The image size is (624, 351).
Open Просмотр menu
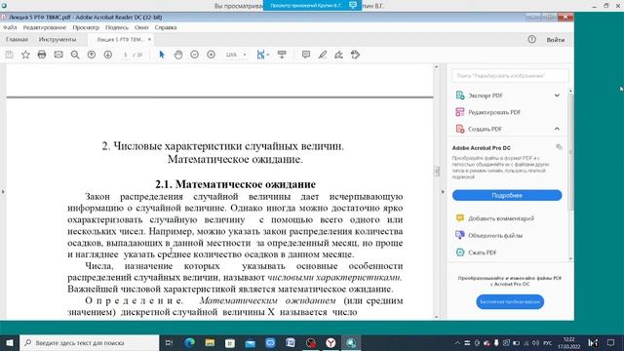coord(86,27)
